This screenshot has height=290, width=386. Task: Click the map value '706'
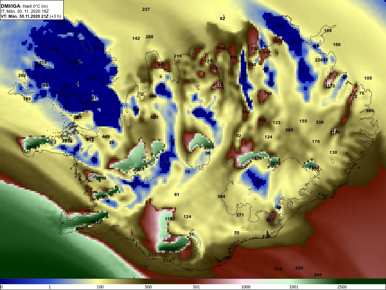coord(255,49)
